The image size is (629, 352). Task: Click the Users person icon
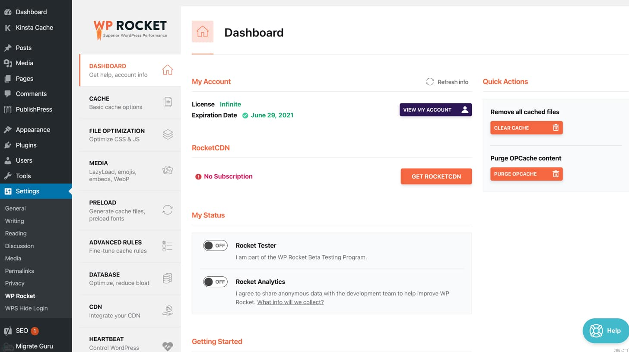[8, 160]
